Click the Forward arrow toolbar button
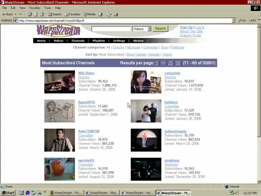 (x=20, y=14)
